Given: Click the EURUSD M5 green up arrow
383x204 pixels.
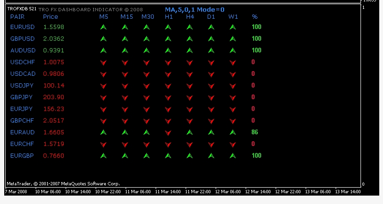Looking at the screenshot, I should pos(103,27).
